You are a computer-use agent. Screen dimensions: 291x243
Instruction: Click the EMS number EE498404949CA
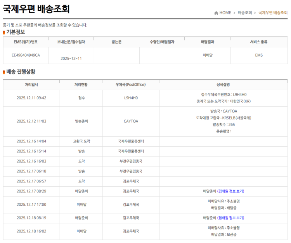click(26, 55)
